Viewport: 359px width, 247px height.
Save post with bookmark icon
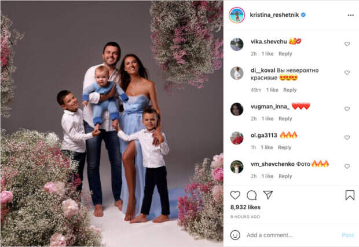350,195
